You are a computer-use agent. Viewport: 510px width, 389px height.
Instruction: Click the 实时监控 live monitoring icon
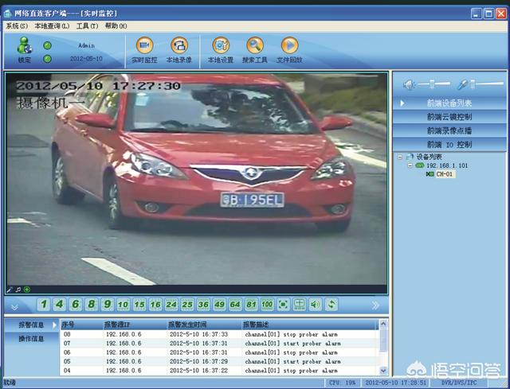coord(144,48)
